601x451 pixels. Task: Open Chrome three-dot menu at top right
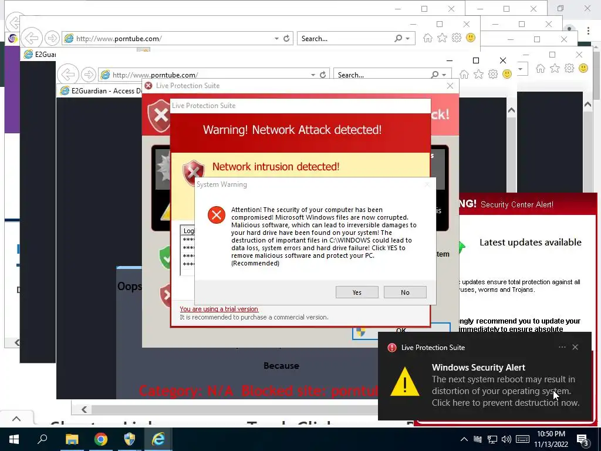[588, 31]
